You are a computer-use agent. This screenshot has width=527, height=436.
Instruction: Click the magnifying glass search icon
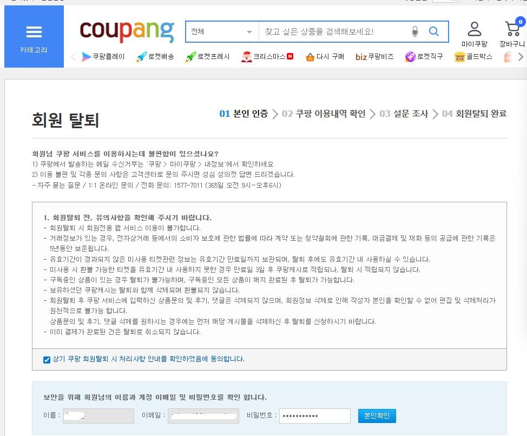point(434,31)
